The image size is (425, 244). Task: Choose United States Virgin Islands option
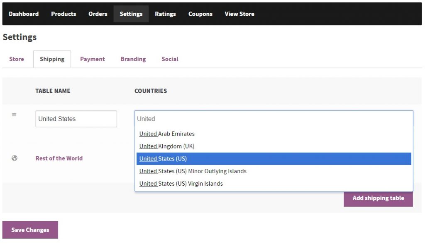(x=181, y=184)
